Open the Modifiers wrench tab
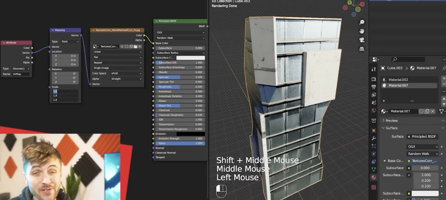 click(374, 138)
